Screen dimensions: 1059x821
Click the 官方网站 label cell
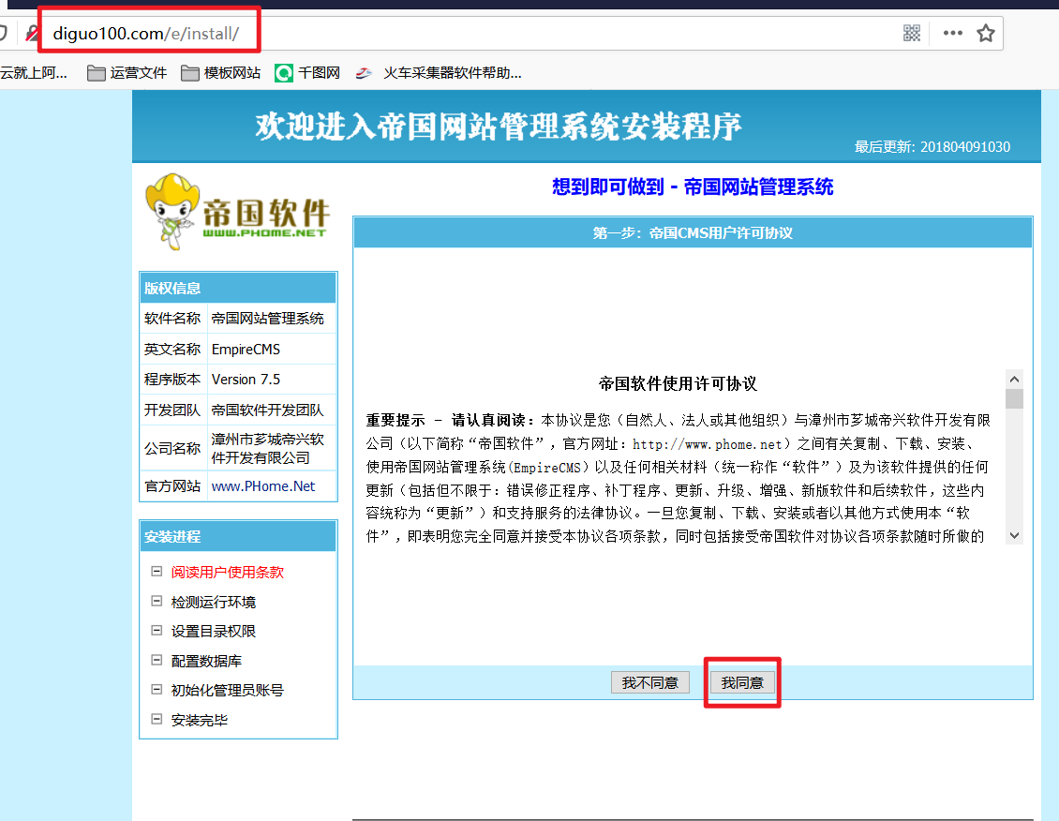[x=172, y=486]
